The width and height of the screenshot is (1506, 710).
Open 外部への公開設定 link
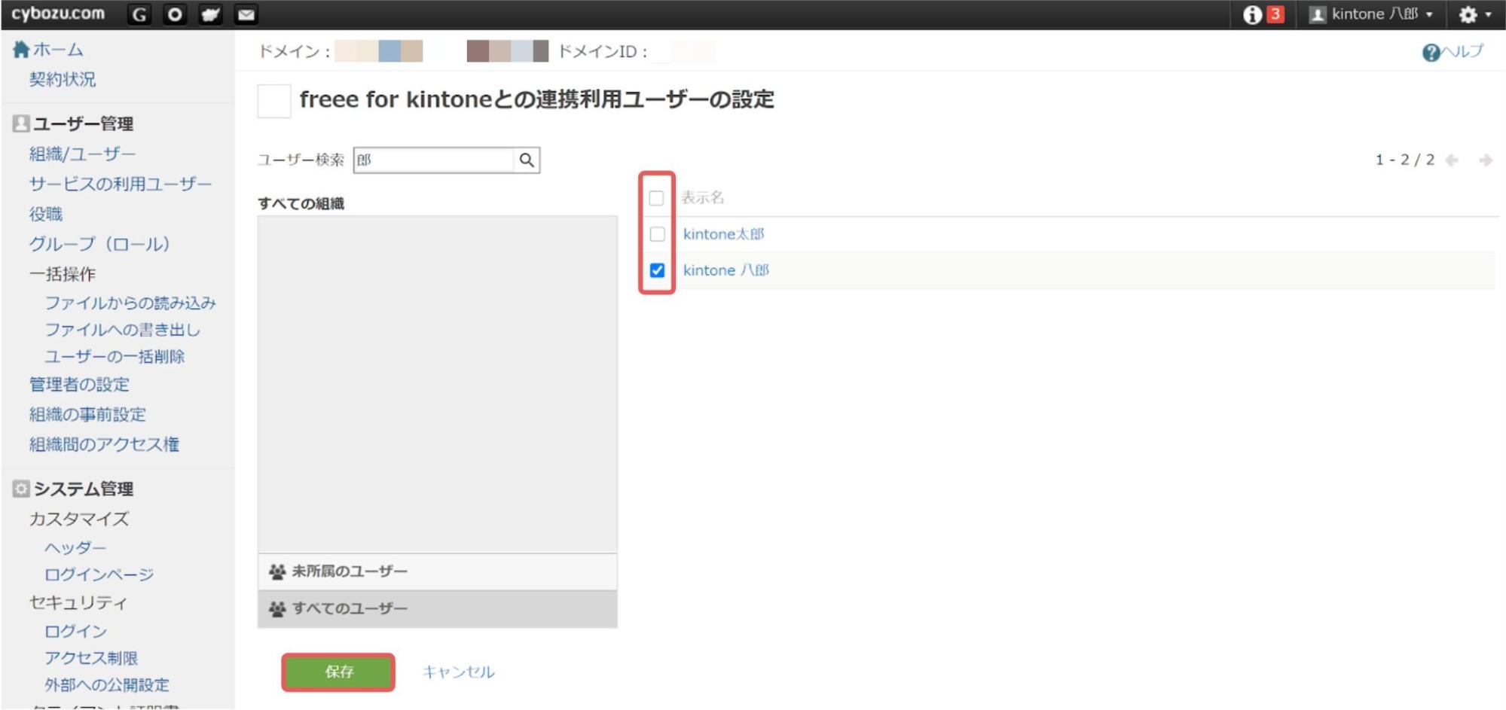107,685
